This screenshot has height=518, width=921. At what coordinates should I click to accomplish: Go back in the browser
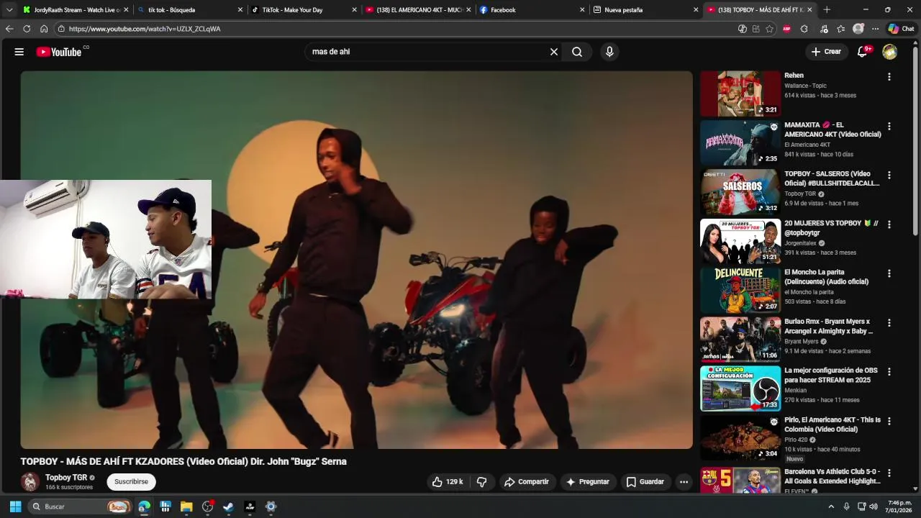[x=9, y=29]
